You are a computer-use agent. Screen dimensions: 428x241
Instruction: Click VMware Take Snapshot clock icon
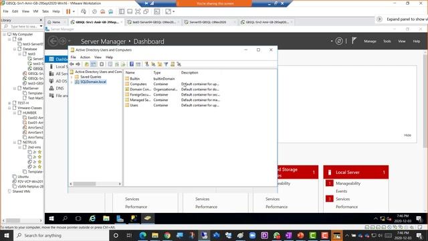pyautogui.click(x=94, y=11)
